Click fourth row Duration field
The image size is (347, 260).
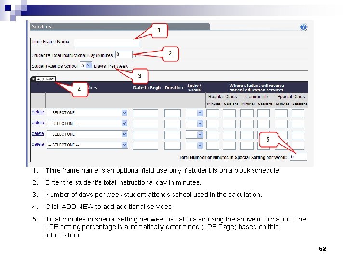click(173, 146)
